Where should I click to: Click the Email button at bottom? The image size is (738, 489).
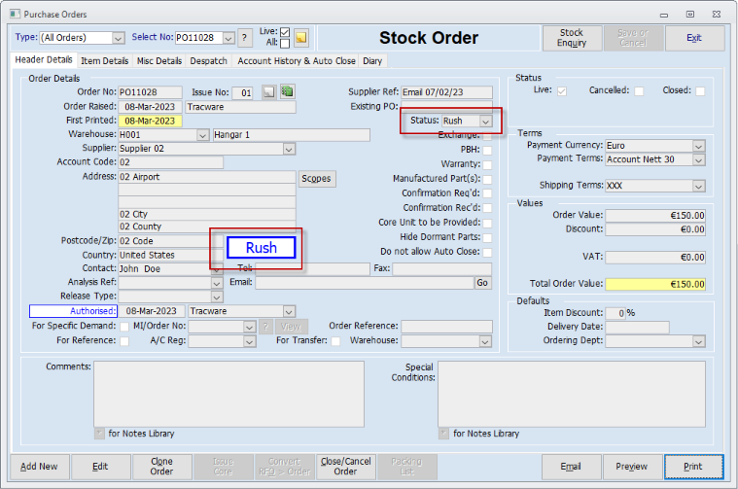point(571,467)
